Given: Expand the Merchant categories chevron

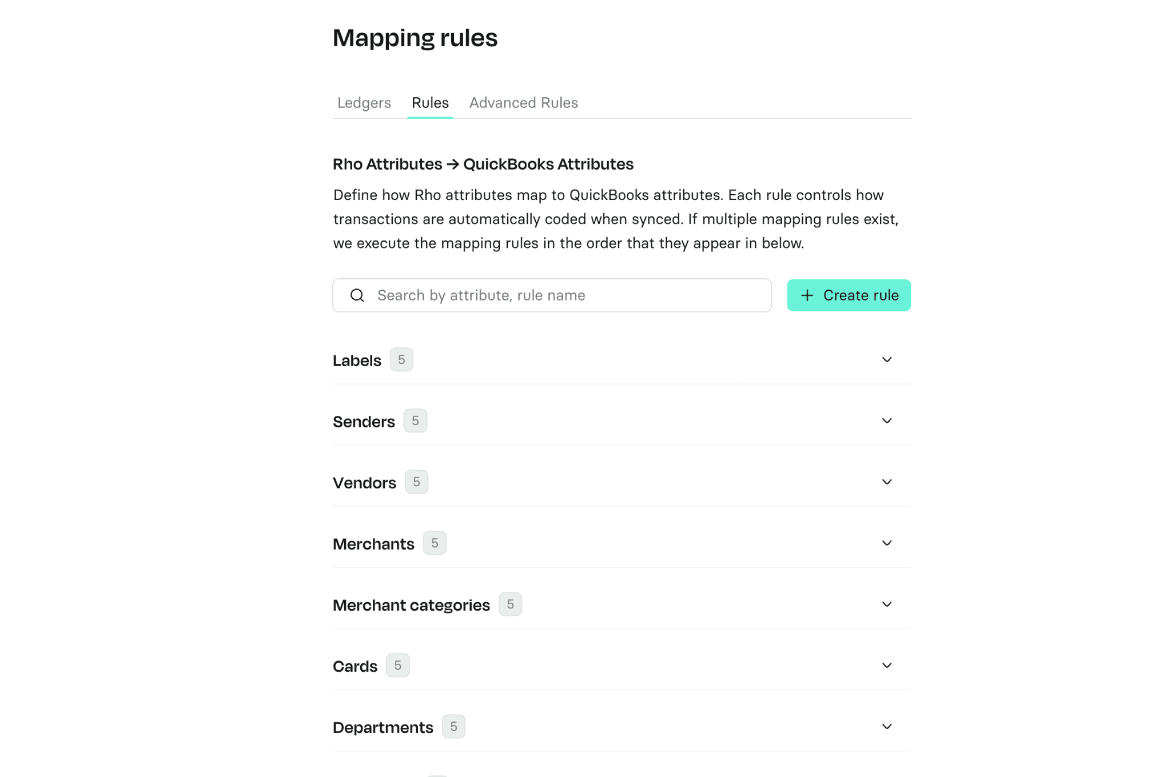Looking at the screenshot, I should tap(887, 604).
